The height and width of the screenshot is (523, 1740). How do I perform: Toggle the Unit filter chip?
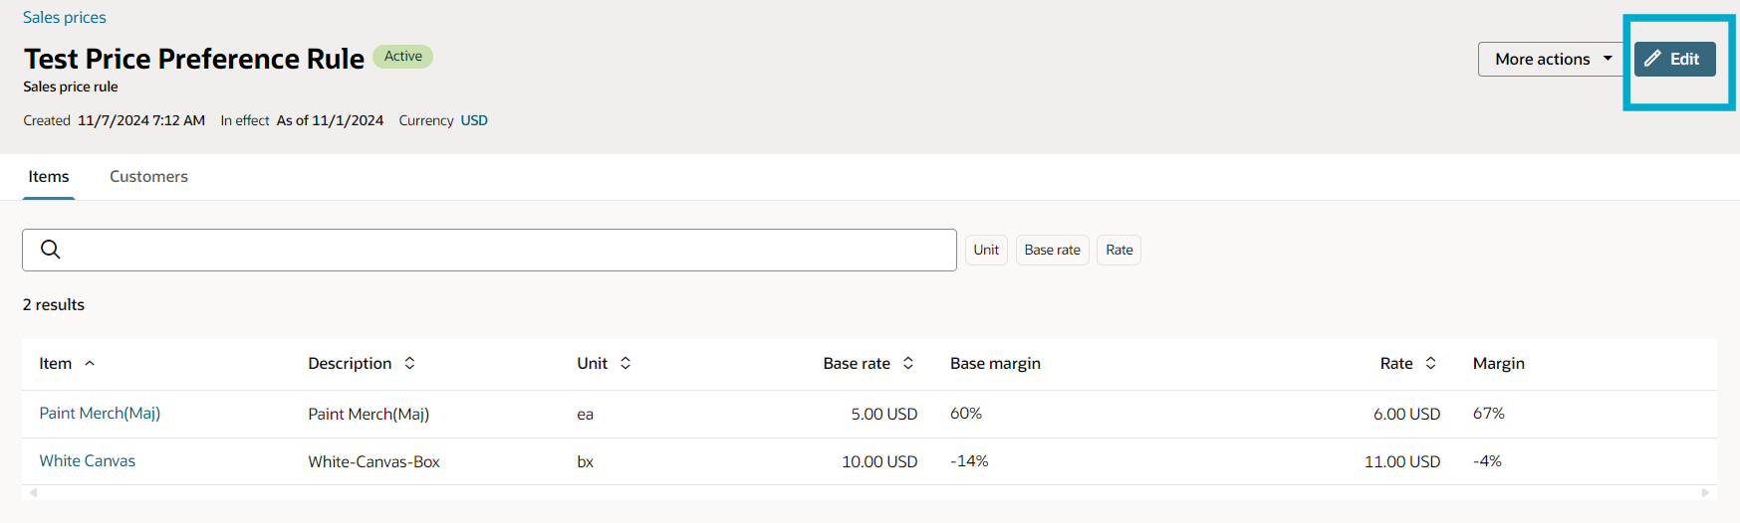pos(986,250)
